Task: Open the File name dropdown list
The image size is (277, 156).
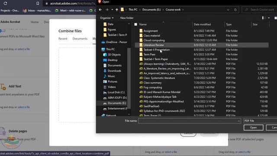Action: [239, 121]
